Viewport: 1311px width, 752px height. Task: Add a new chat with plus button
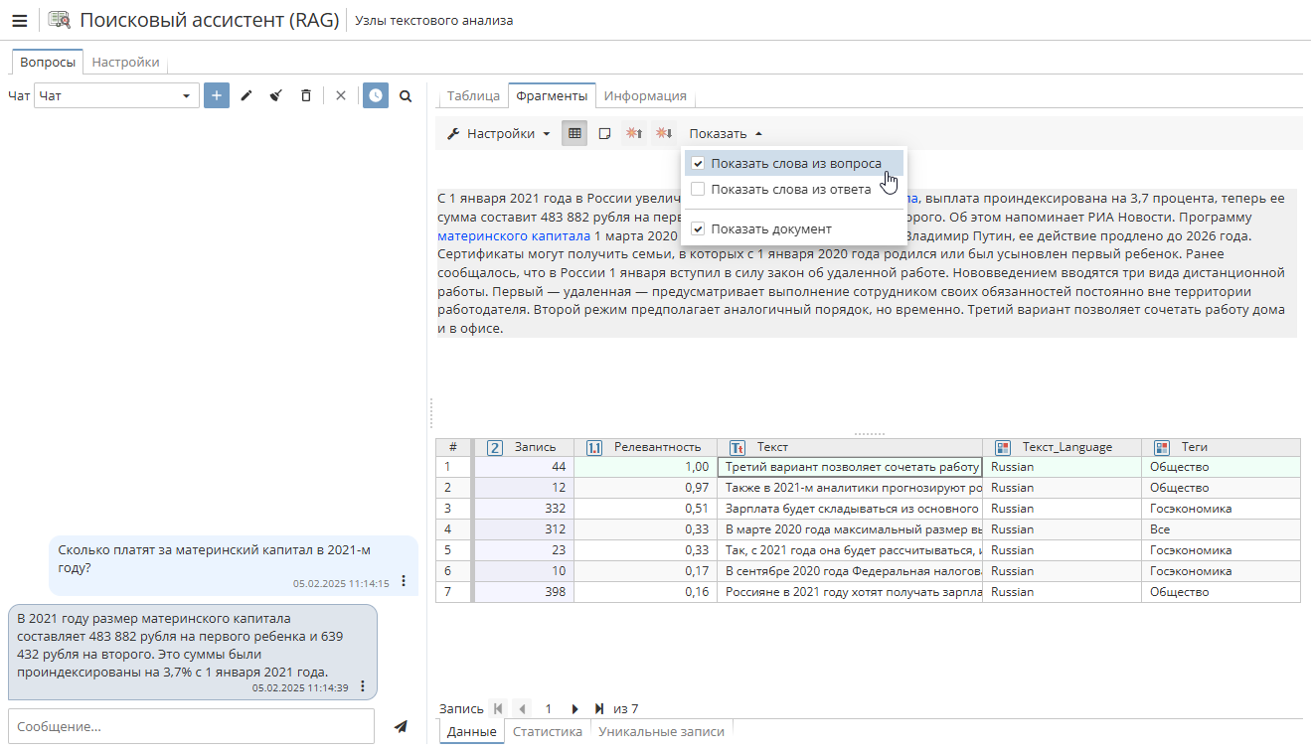pos(217,95)
